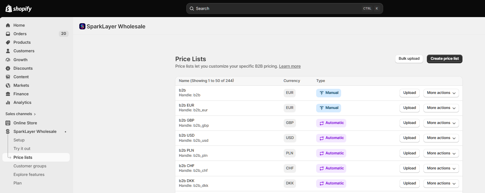Click the Growth target icon
The image size is (485, 193).
[8, 60]
